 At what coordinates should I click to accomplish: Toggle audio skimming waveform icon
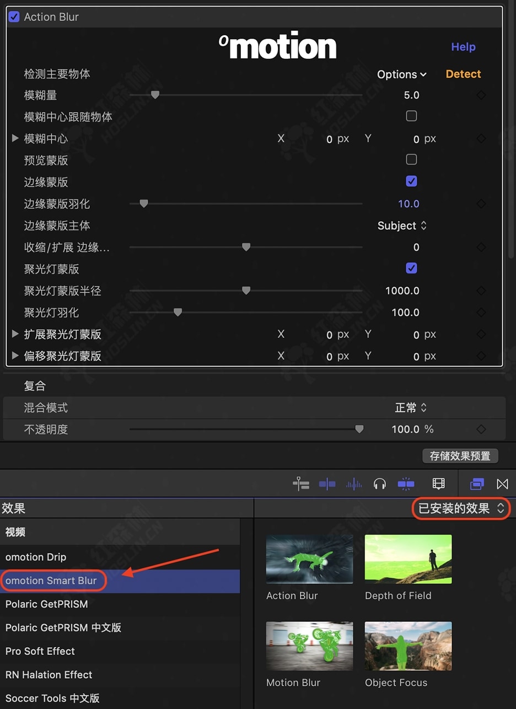point(353,484)
